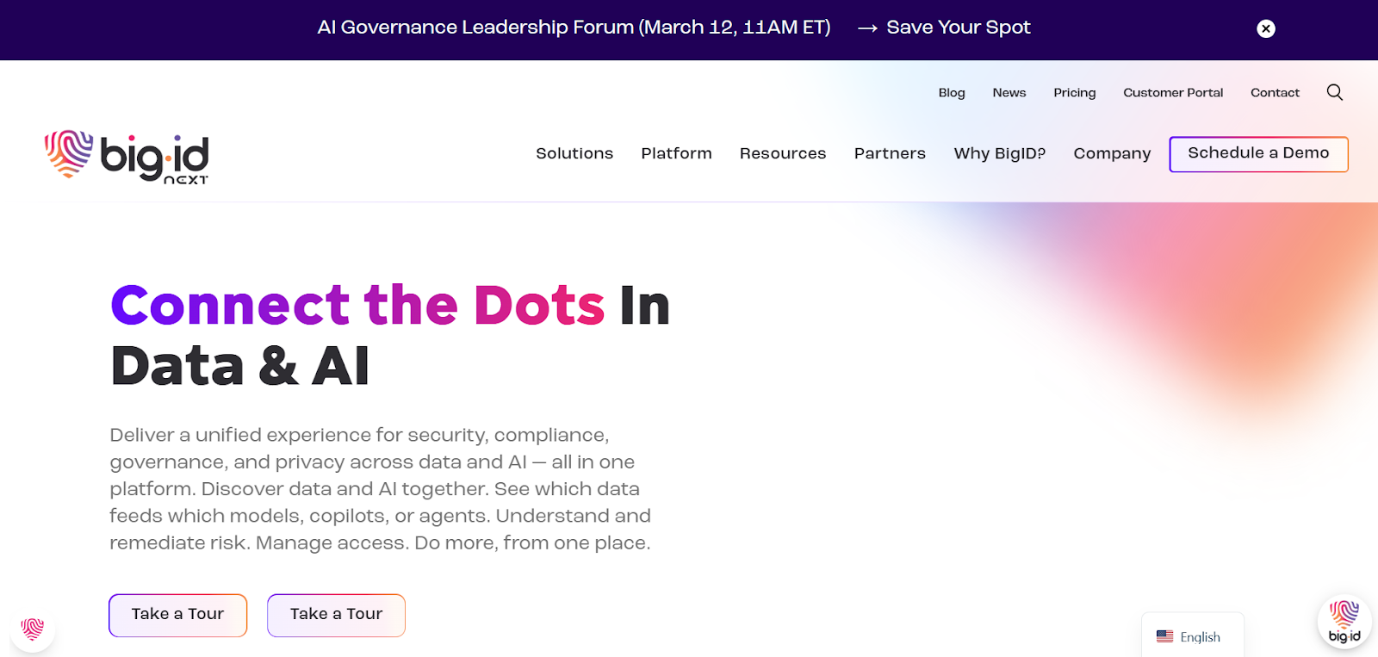This screenshot has width=1378, height=657.
Task: Open the AI Governance Leadership Forum announcement
Action: click(x=574, y=28)
